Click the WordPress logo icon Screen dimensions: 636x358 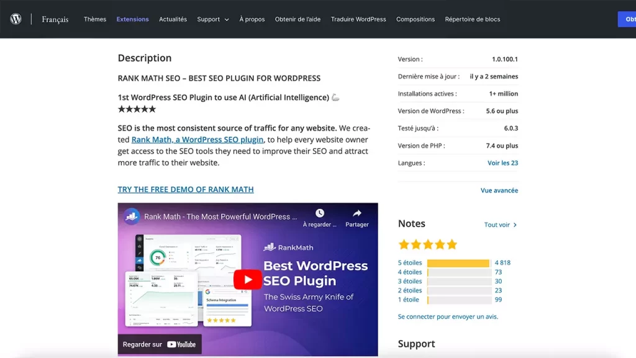point(16,19)
